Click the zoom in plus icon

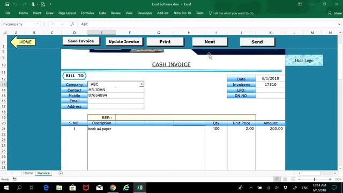point(330,179)
